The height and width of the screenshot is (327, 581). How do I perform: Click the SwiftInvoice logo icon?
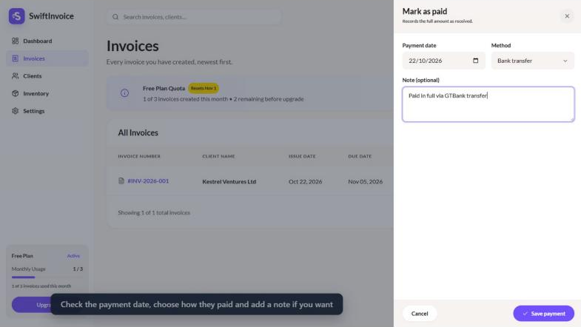coord(17,16)
